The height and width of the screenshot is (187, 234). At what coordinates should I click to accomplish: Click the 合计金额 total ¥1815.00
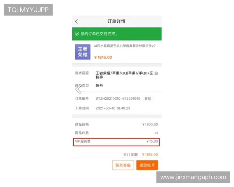pyautogui.click(x=150, y=155)
